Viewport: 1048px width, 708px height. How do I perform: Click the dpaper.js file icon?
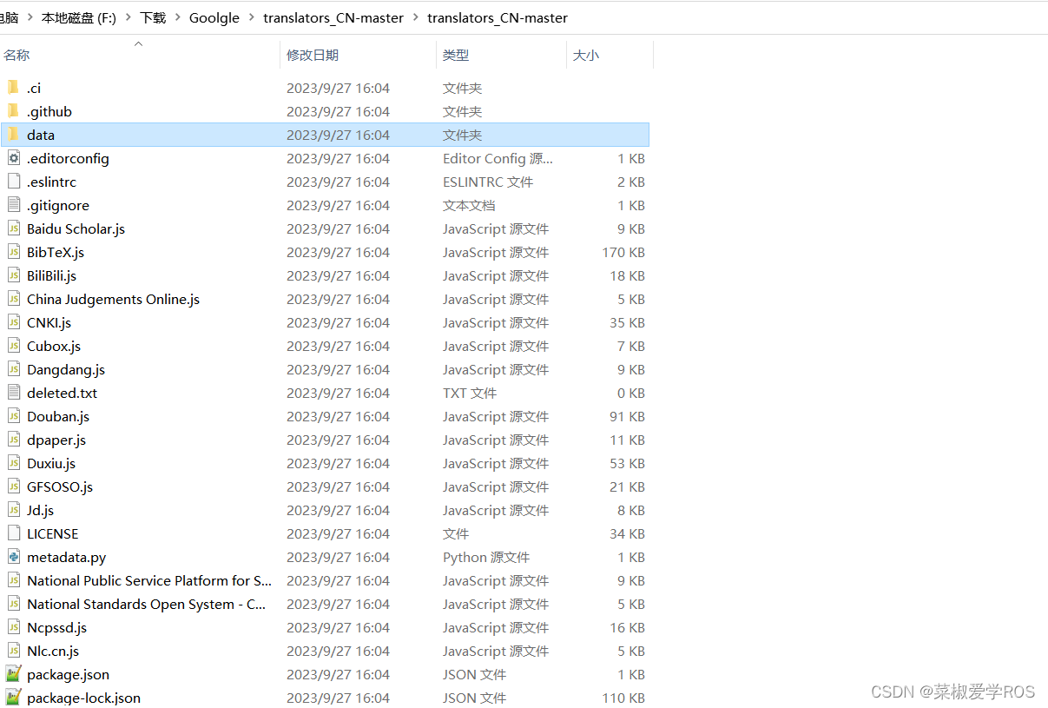point(13,440)
